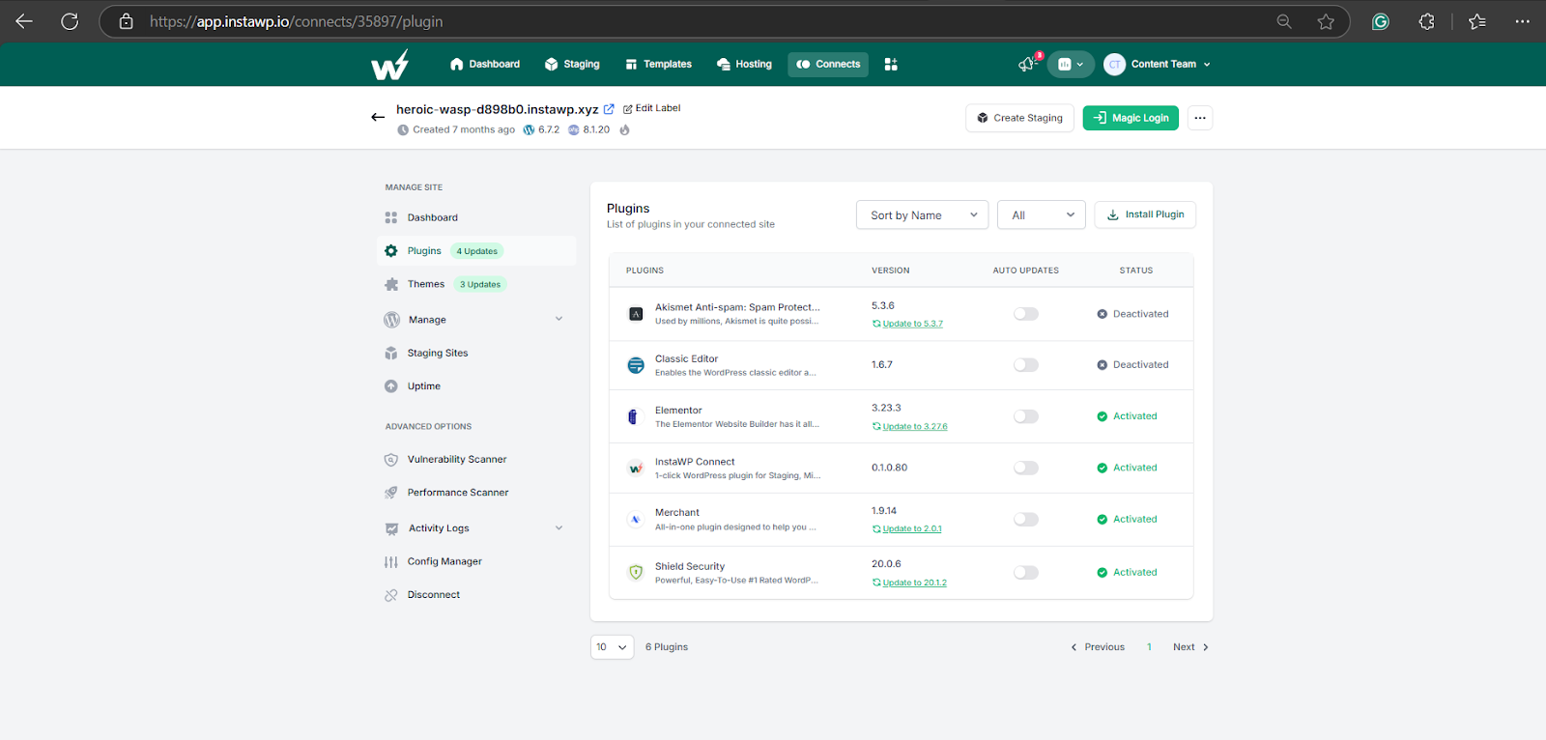Click Deactivated status for Akismet
The height and width of the screenshot is (740, 1546).
click(1132, 314)
